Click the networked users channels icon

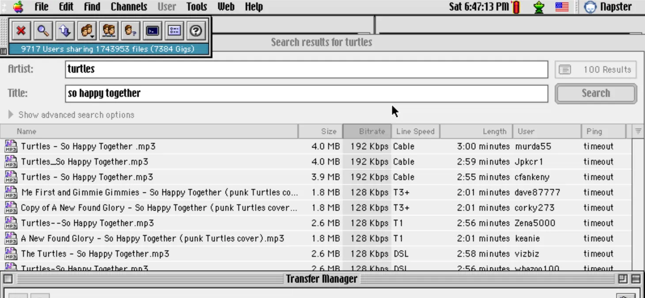(x=109, y=30)
